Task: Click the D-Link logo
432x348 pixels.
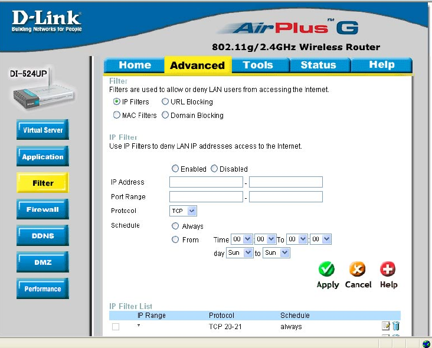Action: point(47,21)
